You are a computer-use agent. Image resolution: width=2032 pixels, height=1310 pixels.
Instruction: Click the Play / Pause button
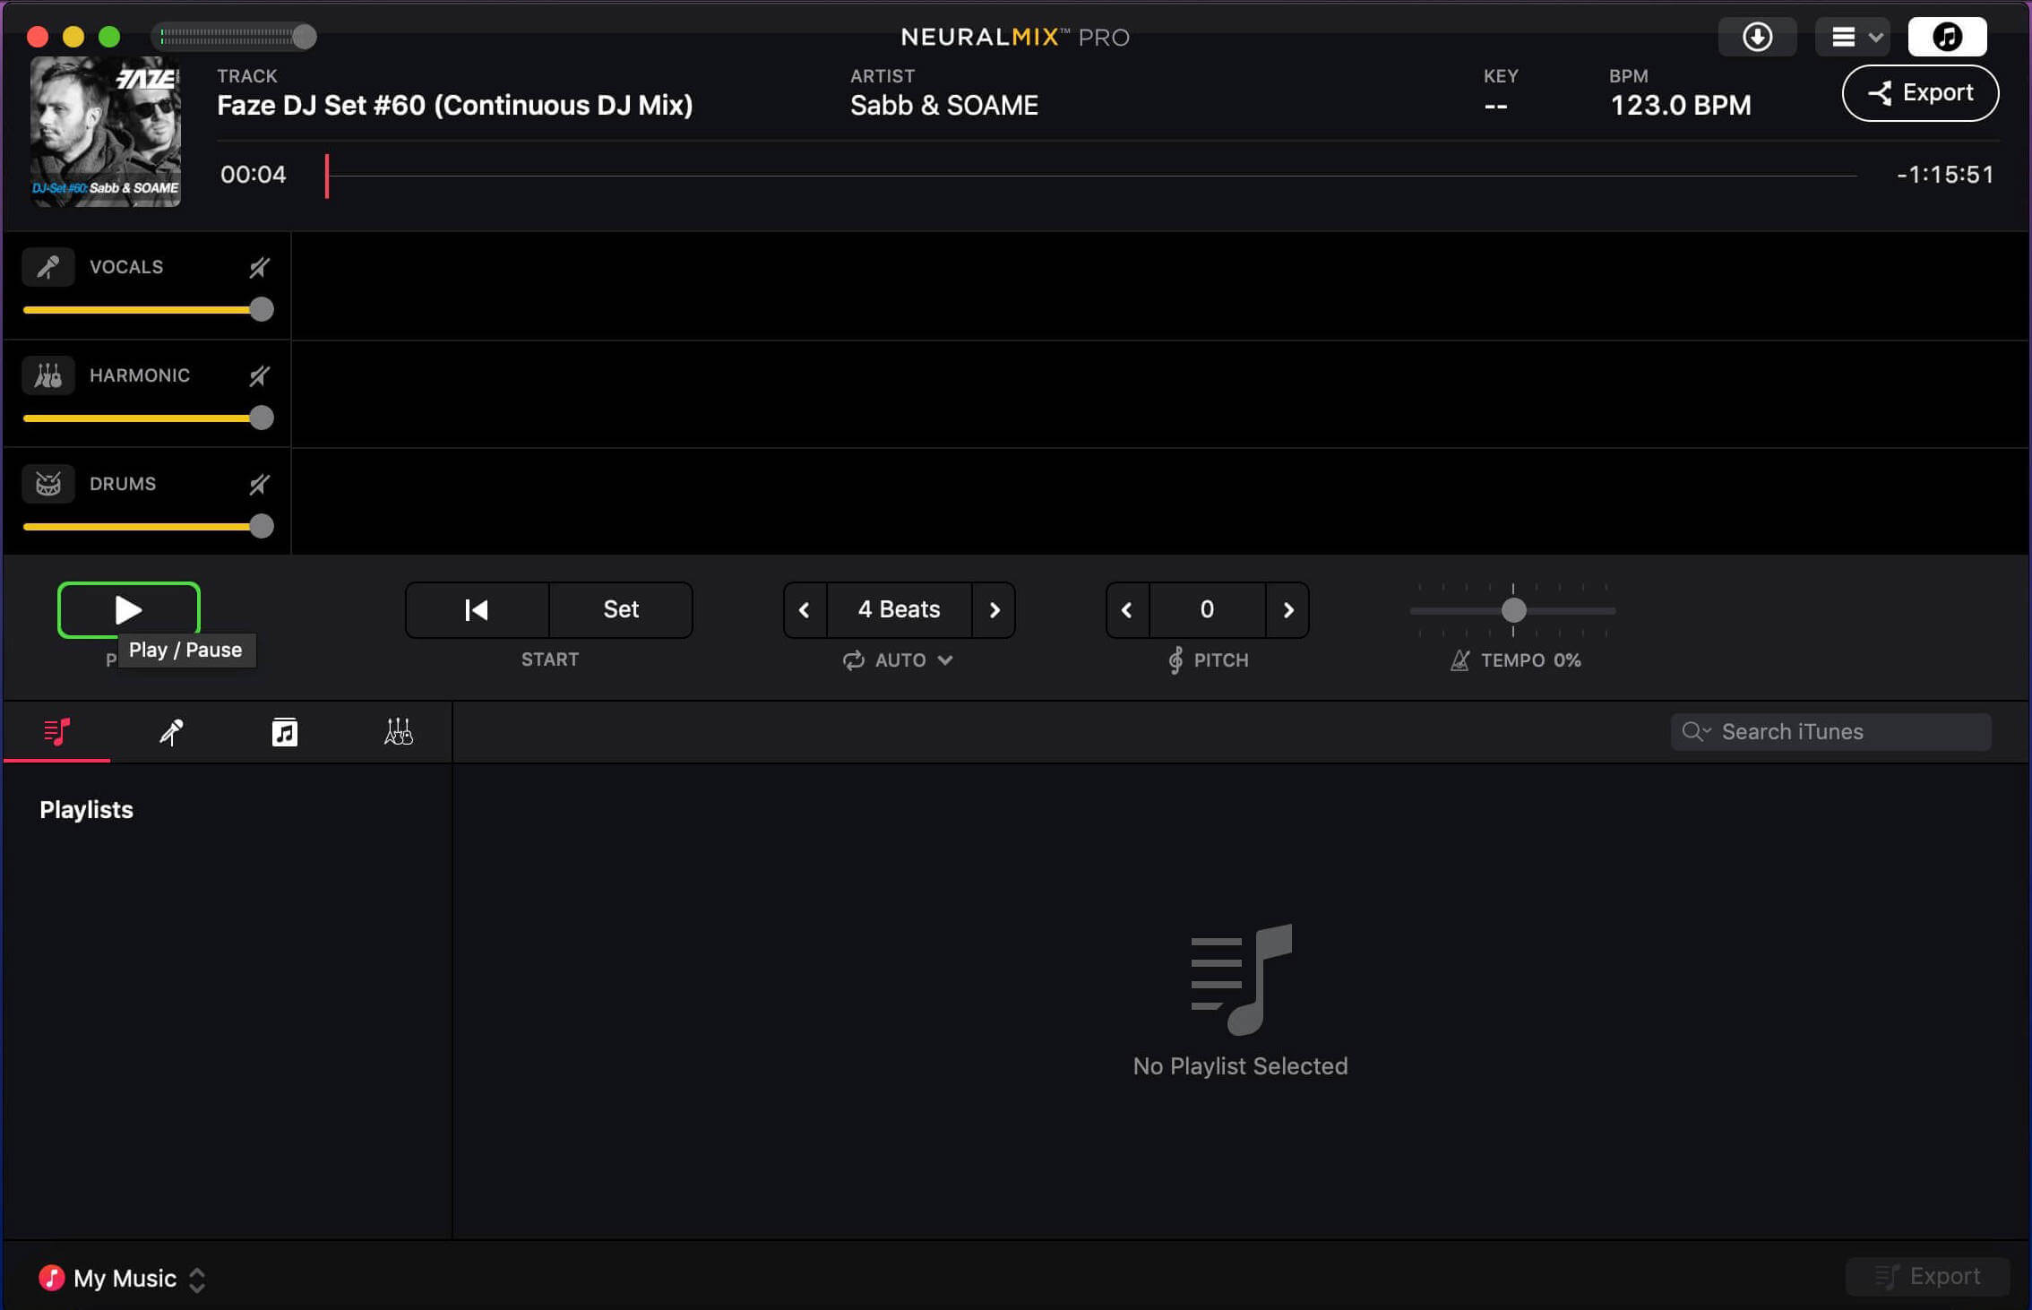pos(128,609)
